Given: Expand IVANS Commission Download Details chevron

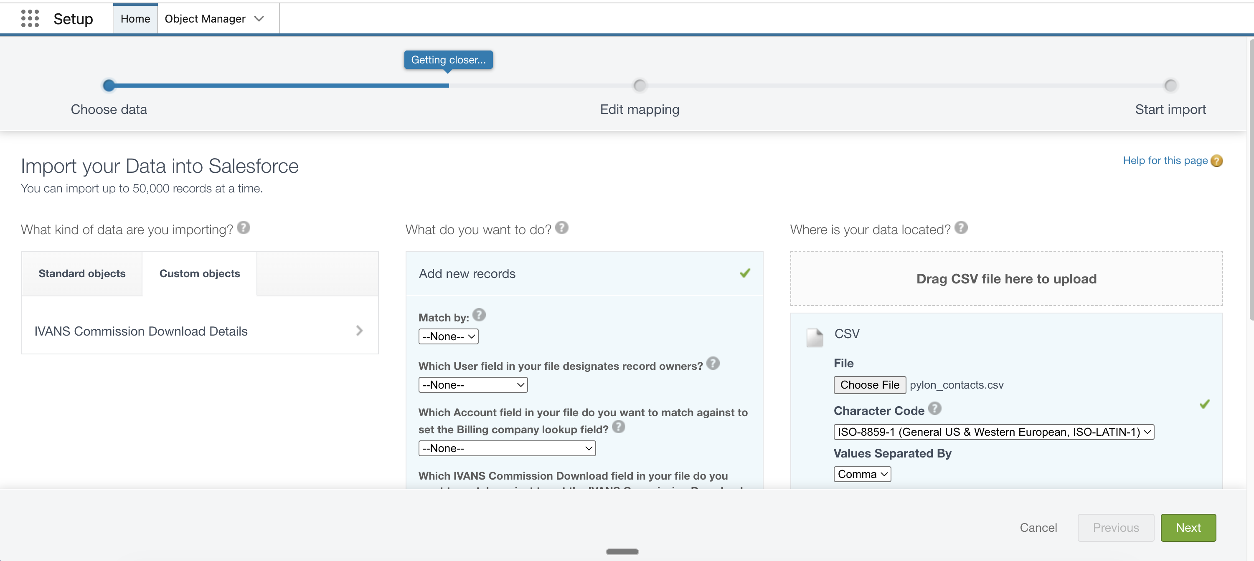Looking at the screenshot, I should (x=359, y=331).
